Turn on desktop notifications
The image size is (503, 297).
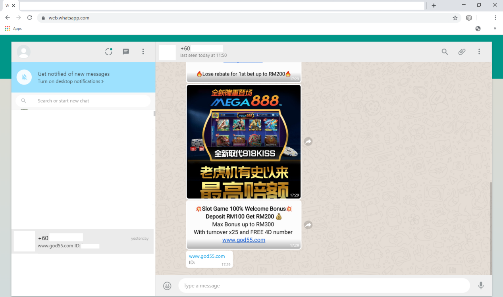(71, 81)
